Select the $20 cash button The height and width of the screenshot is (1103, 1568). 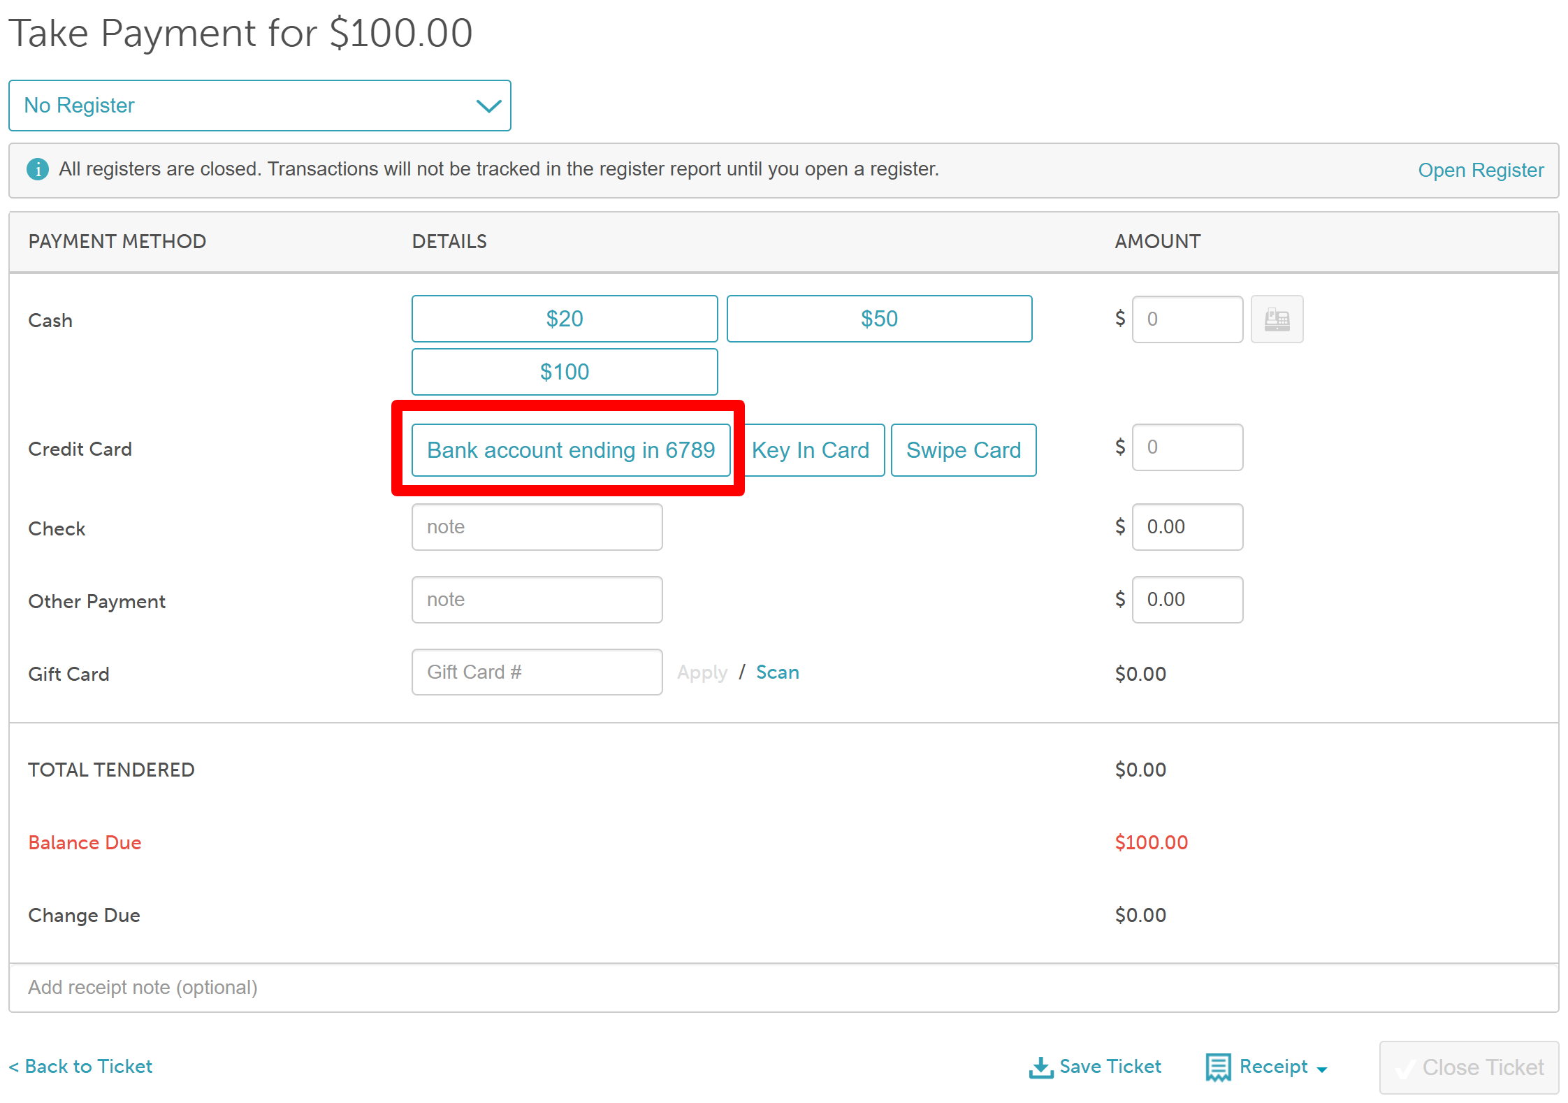pos(564,319)
